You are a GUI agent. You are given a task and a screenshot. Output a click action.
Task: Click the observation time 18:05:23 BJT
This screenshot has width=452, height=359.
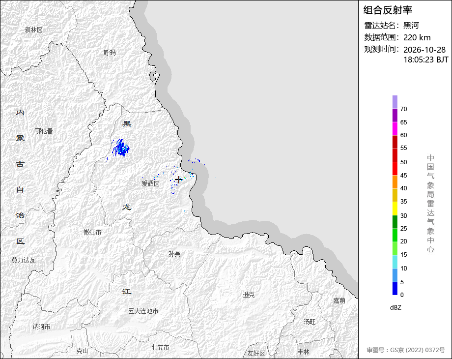click(x=426, y=60)
